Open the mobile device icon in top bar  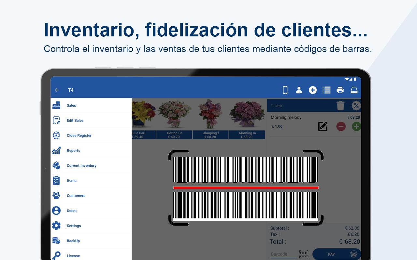(x=285, y=90)
